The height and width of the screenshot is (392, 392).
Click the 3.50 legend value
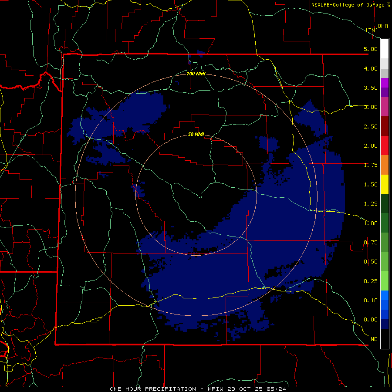tap(371, 88)
